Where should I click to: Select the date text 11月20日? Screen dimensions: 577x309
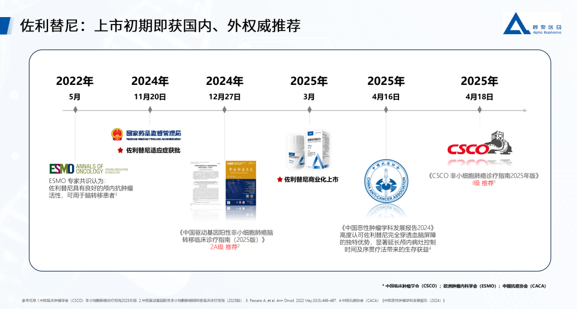[x=150, y=97]
